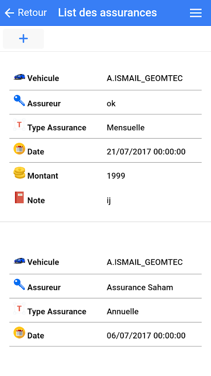Click the gold coins Montant icon
This screenshot has height=376, width=211.
pyautogui.click(x=19, y=173)
